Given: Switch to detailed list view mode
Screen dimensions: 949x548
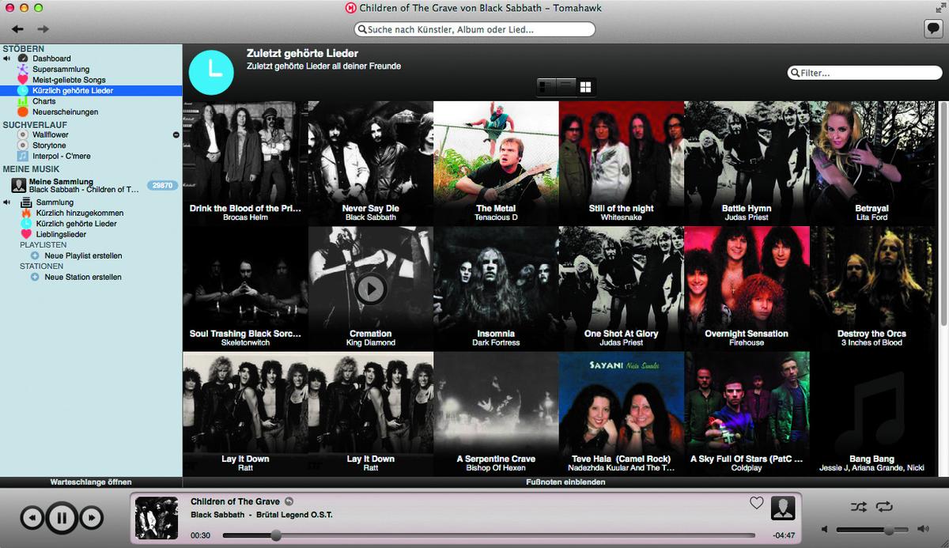Looking at the screenshot, I should pyautogui.click(x=546, y=87).
